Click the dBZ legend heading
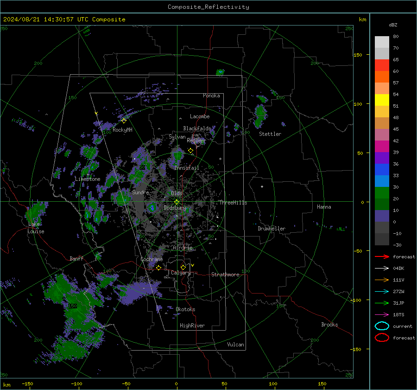417x390 pixels. click(393, 25)
